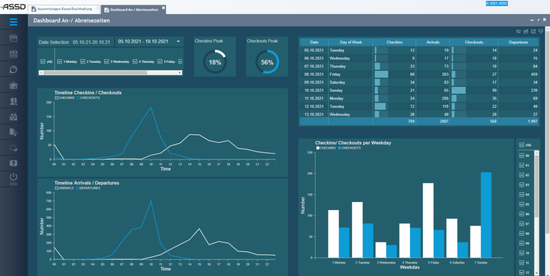Open the hamburger menu in the sidebar

point(13,21)
